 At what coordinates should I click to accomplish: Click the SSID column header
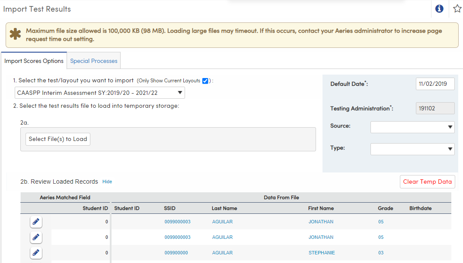170,208
